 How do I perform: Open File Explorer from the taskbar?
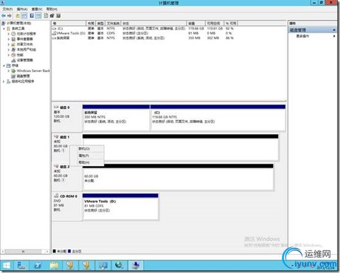point(54,266)
